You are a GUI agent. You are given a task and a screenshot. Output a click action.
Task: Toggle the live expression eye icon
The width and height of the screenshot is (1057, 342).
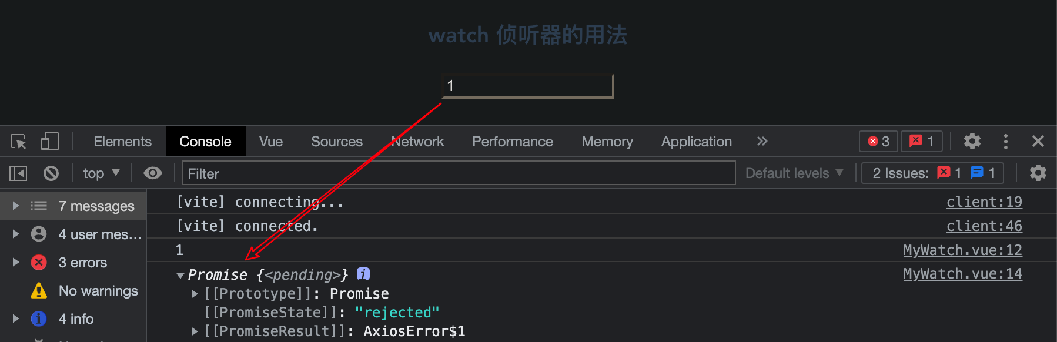(153, 173)
